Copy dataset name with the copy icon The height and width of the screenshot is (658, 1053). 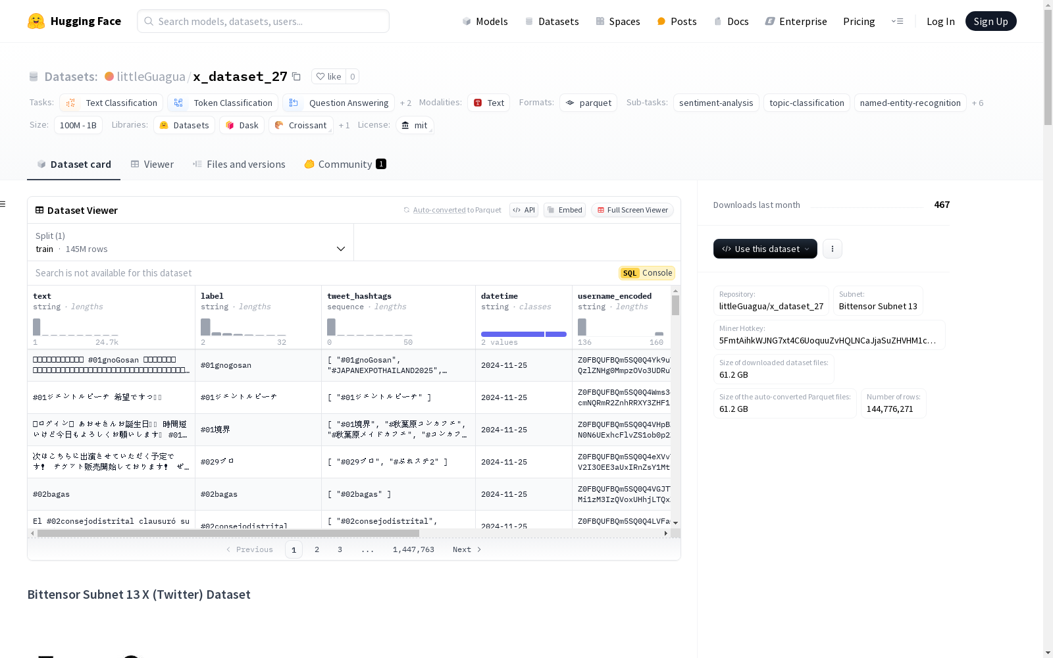(x=296, y=76)
